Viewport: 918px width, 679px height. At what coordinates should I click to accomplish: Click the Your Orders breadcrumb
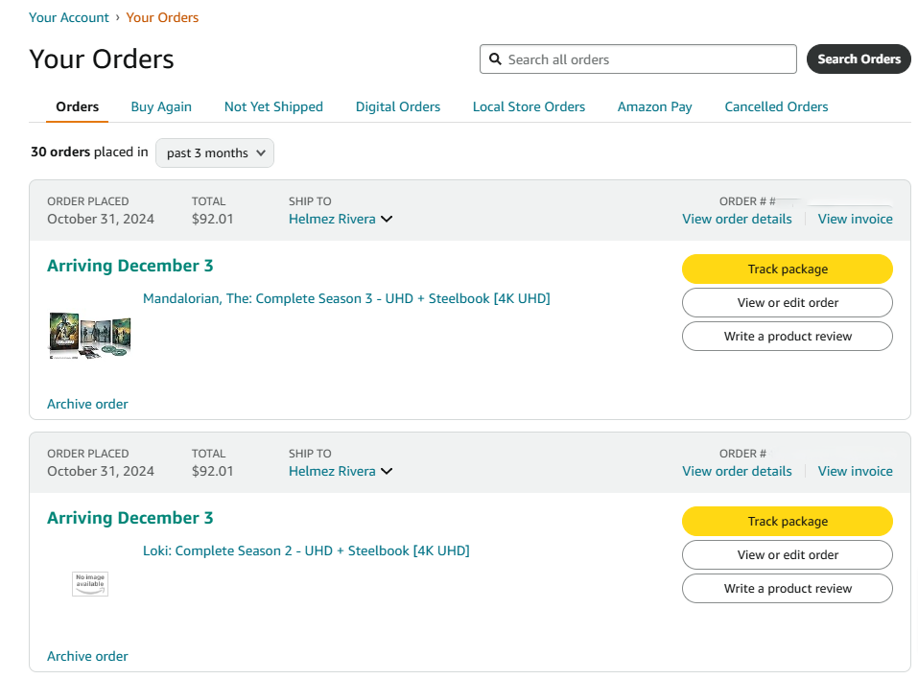tap(162, 17)
